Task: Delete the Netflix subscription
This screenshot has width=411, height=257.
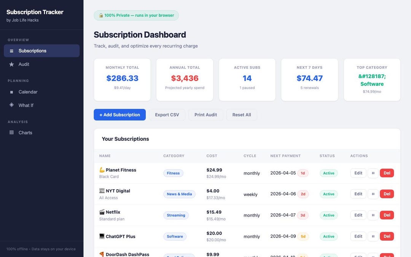Action: [387, 215]
